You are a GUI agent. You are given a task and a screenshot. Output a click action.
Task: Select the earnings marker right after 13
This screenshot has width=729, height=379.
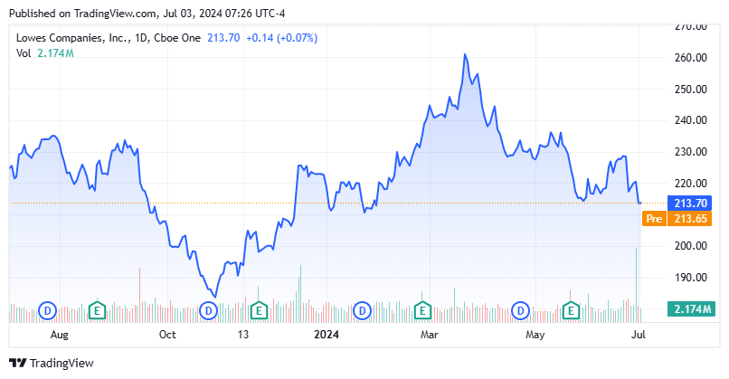(x=259, y=310)
